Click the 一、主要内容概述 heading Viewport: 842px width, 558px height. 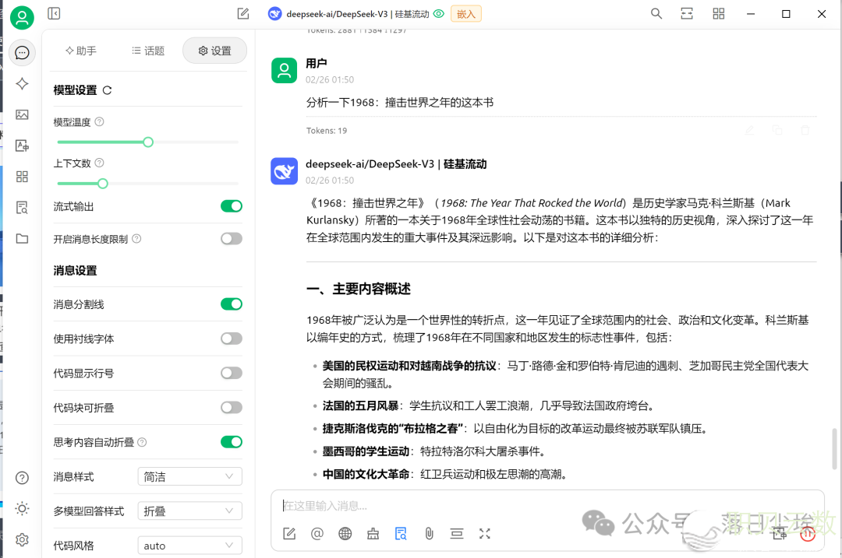(358, 289)
